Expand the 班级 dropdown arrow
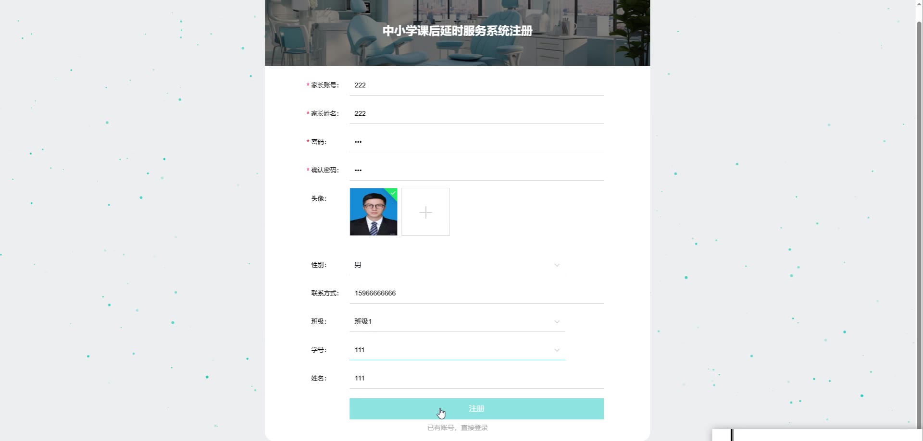 pos(557,322)
